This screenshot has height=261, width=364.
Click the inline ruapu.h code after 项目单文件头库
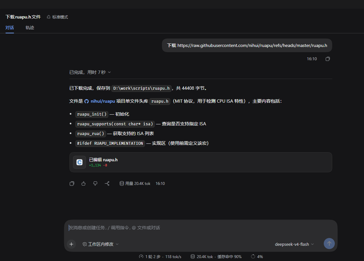(160, 101)
